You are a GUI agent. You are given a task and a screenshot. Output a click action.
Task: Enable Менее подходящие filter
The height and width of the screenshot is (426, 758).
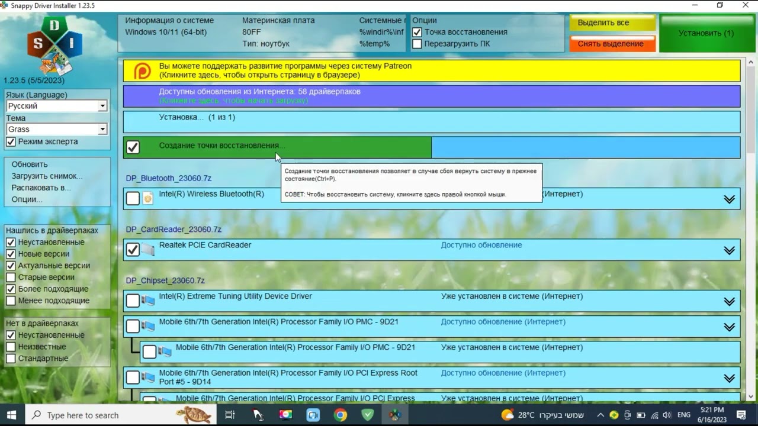[11, 301]
